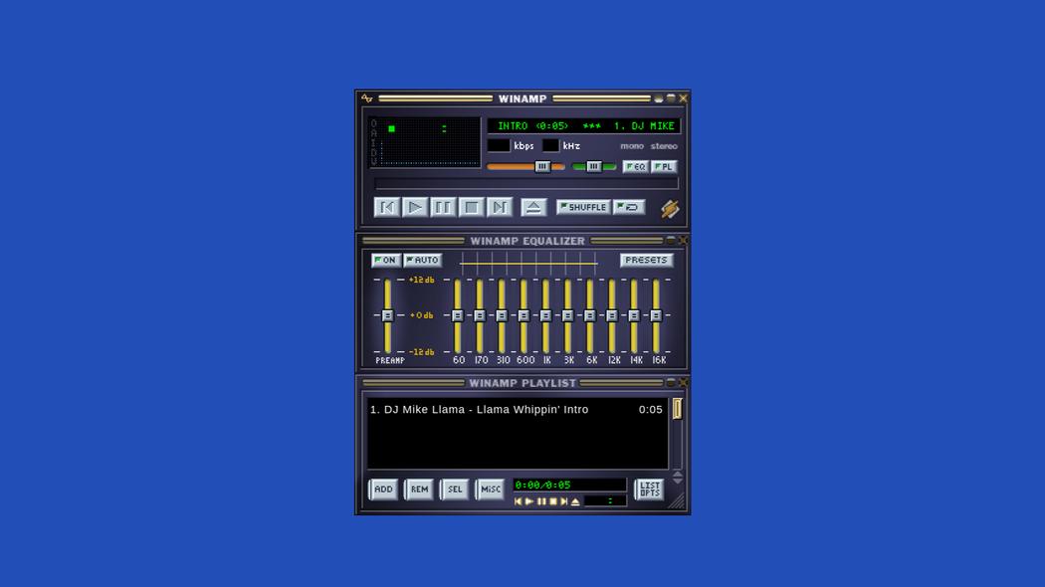Toggle windowshade on the Winamp Equalizer window
Image resolution: width=1045 pixels, height=587 pixels.
tap(671, 241)
